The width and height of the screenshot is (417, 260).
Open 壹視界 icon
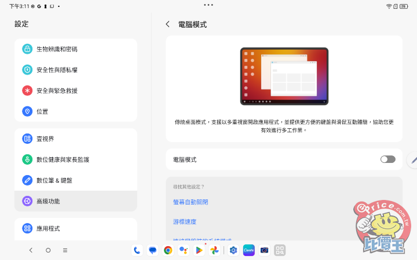[x=27, y=139]
